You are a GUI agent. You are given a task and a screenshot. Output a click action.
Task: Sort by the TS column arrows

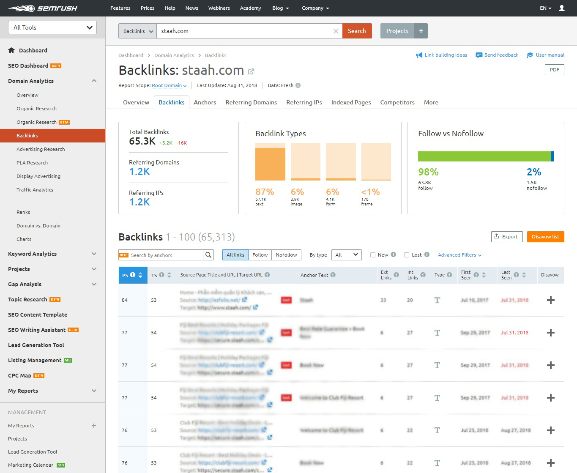point(169,275)
